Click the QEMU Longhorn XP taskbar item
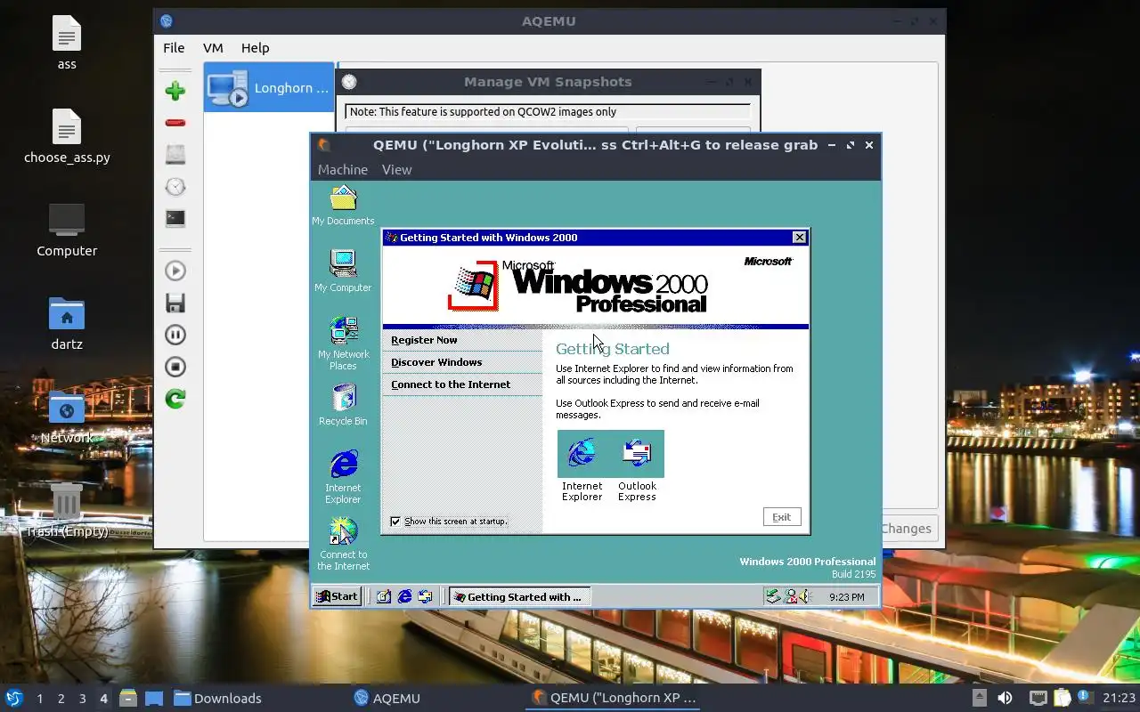Image resolution: width=1140 pixels, height=712 pixels. (x=613, y=699)
